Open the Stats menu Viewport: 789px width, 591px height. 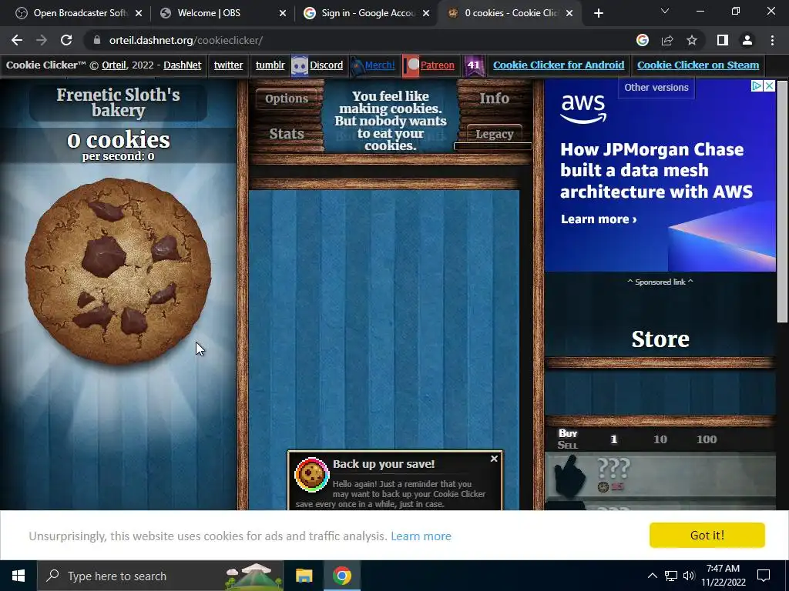(287, 134)
